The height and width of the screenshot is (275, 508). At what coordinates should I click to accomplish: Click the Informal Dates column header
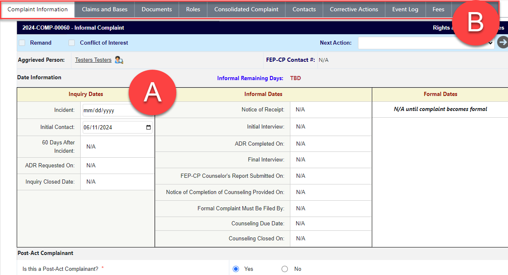pos(263,94)
